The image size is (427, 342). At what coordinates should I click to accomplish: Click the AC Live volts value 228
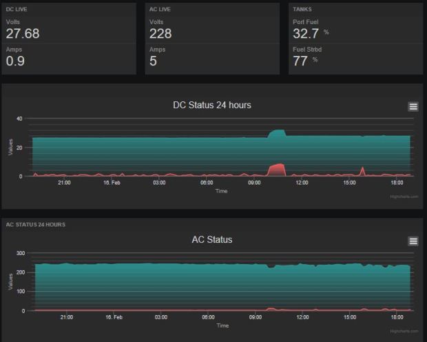160,34
